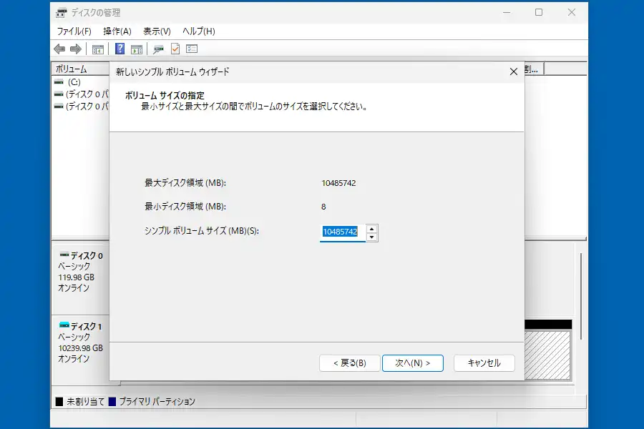The width and height of the screenshot is (644, 429).
Task: Increase volume size with the up spinner arrow
Action: pos(371,229)
